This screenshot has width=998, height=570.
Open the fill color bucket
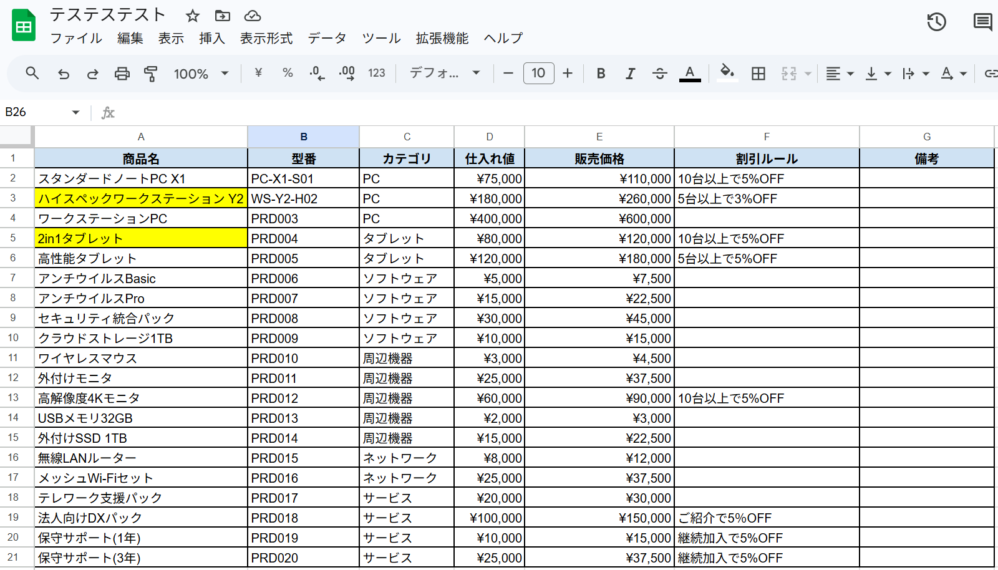click(727, 73)
